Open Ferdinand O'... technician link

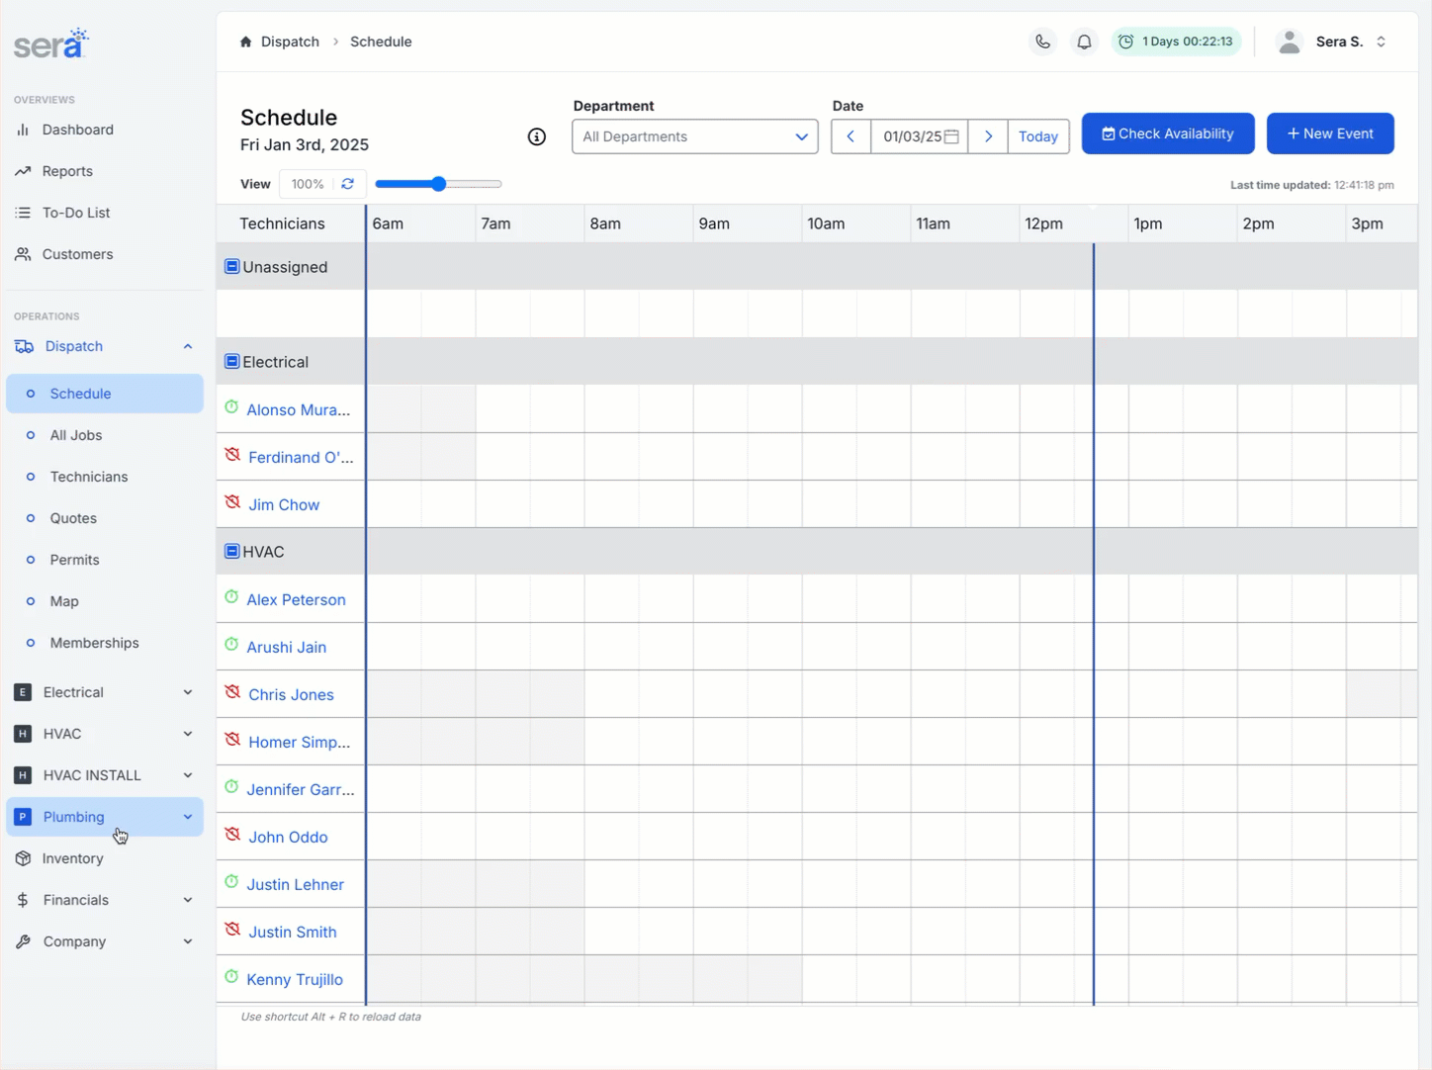301,457
